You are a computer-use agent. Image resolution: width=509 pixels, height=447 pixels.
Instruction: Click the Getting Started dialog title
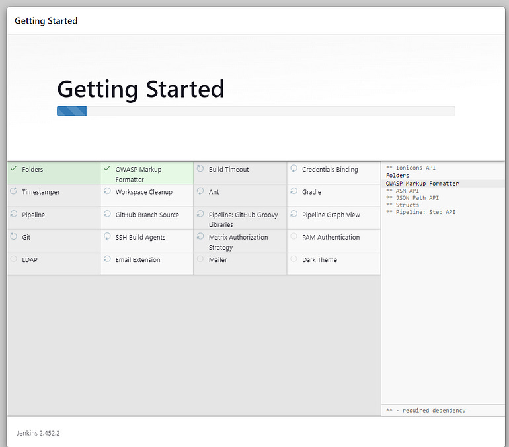46,21
